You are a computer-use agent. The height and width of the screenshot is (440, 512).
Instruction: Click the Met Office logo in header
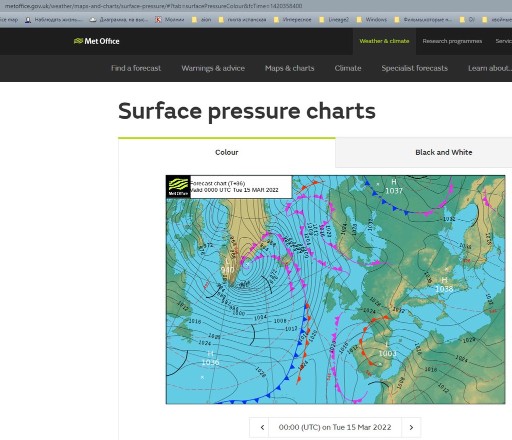click(x=96, y=41)
